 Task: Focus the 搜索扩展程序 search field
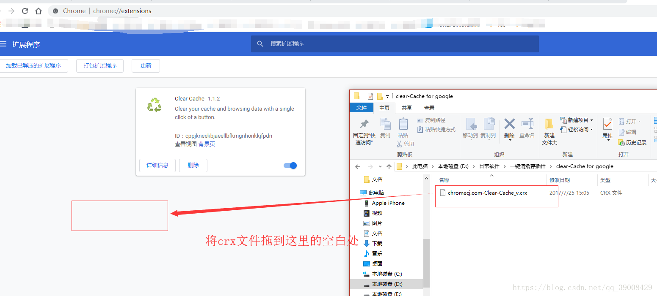[395, 44]
